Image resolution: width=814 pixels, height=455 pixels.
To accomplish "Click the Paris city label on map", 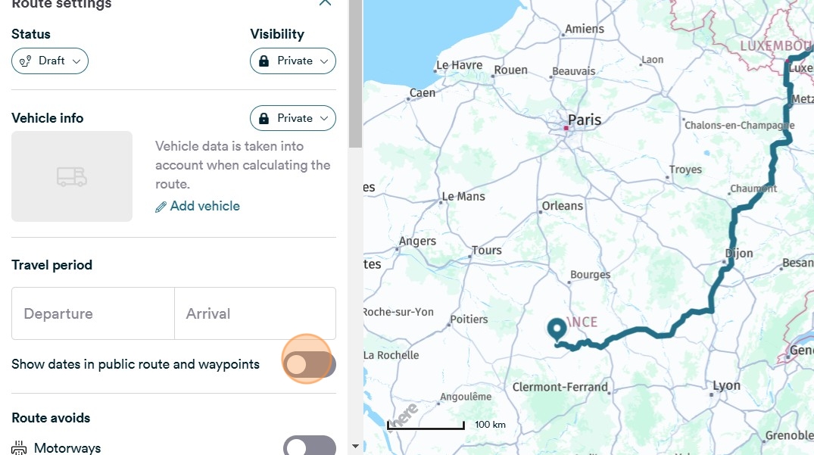I will [x=584, y=120].
